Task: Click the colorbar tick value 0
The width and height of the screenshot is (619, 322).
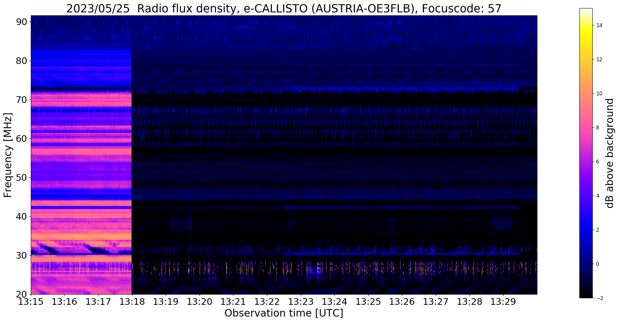Action: 597,264
